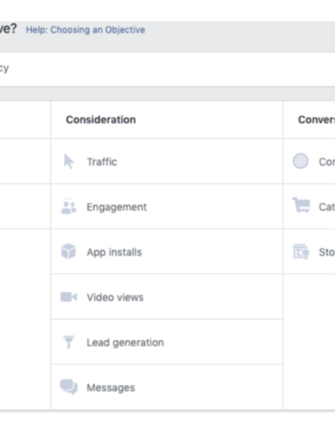
Task: Select the objective starting with Sto
Action: coord(309,252)
